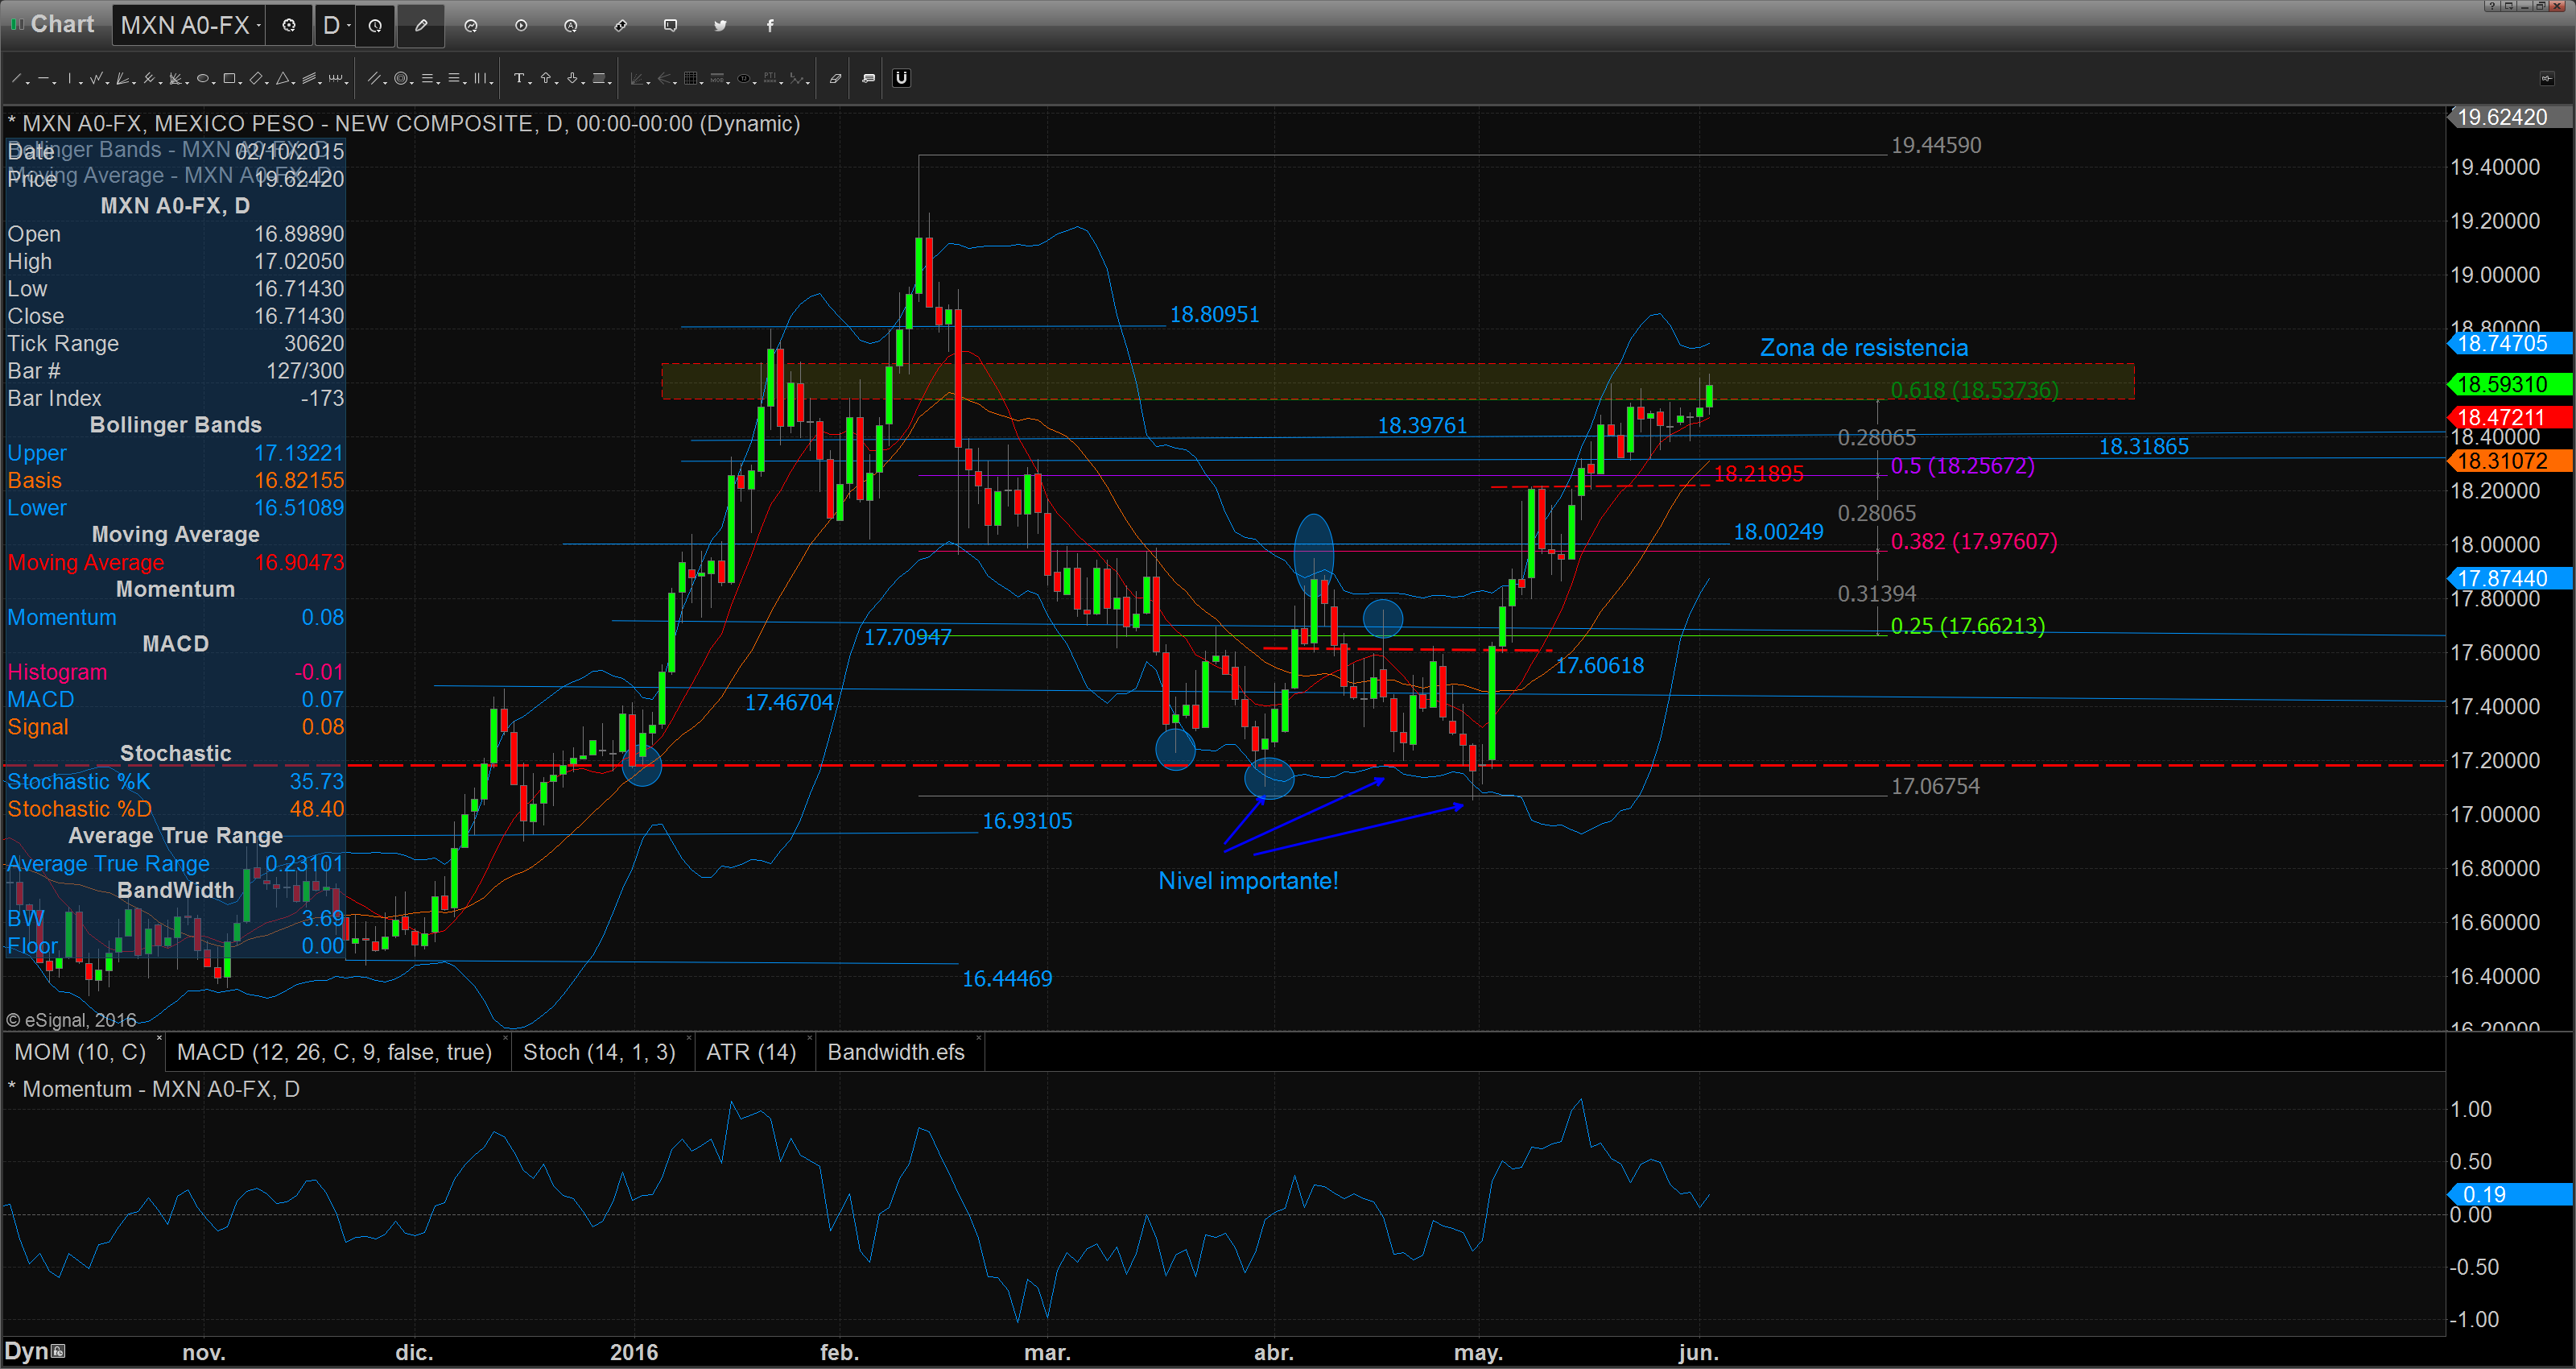Click the add comment lines icon

coord(869,78)
